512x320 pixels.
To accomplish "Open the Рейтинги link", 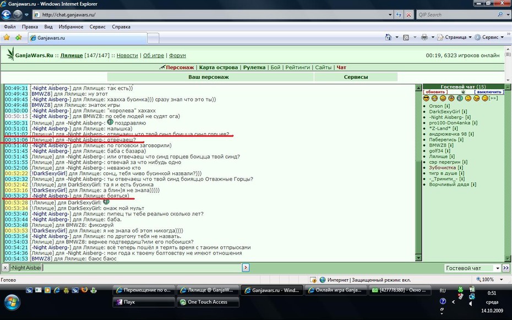I will (x=297, y=67).
